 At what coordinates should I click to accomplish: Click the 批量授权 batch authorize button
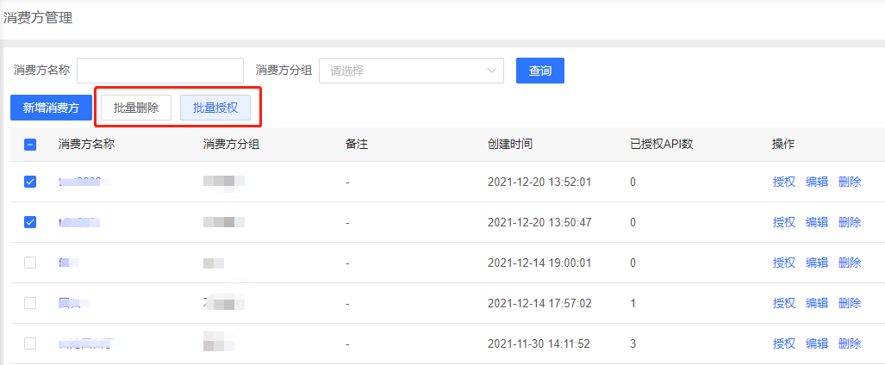[x=215, y=108]
